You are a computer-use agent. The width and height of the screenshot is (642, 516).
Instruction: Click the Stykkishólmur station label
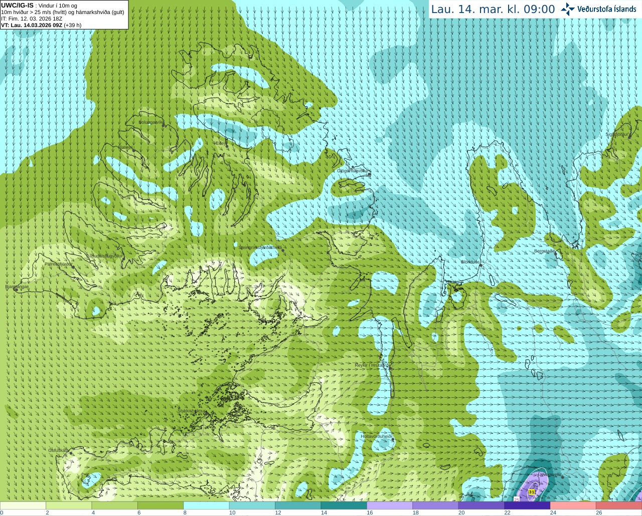click(x=192, y=411)
